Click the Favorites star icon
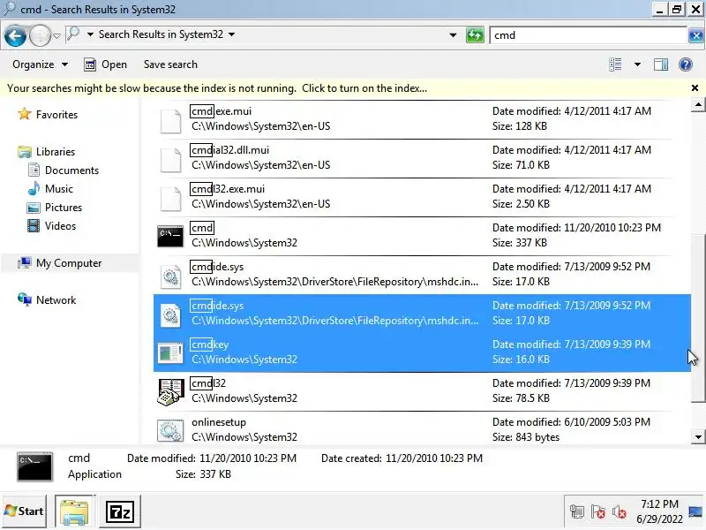The width and height of the screenshot is (706, 530). 25,114
